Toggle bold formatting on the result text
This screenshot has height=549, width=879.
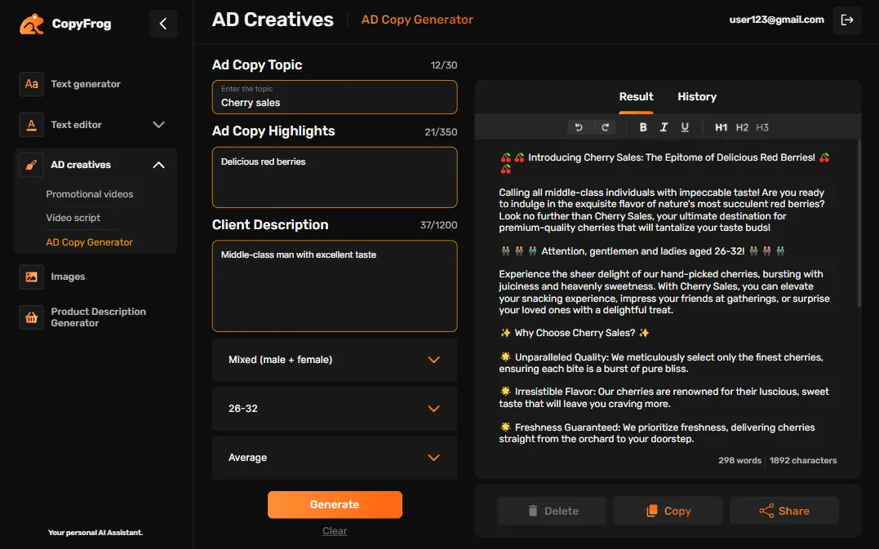click(x=643, y=127)
